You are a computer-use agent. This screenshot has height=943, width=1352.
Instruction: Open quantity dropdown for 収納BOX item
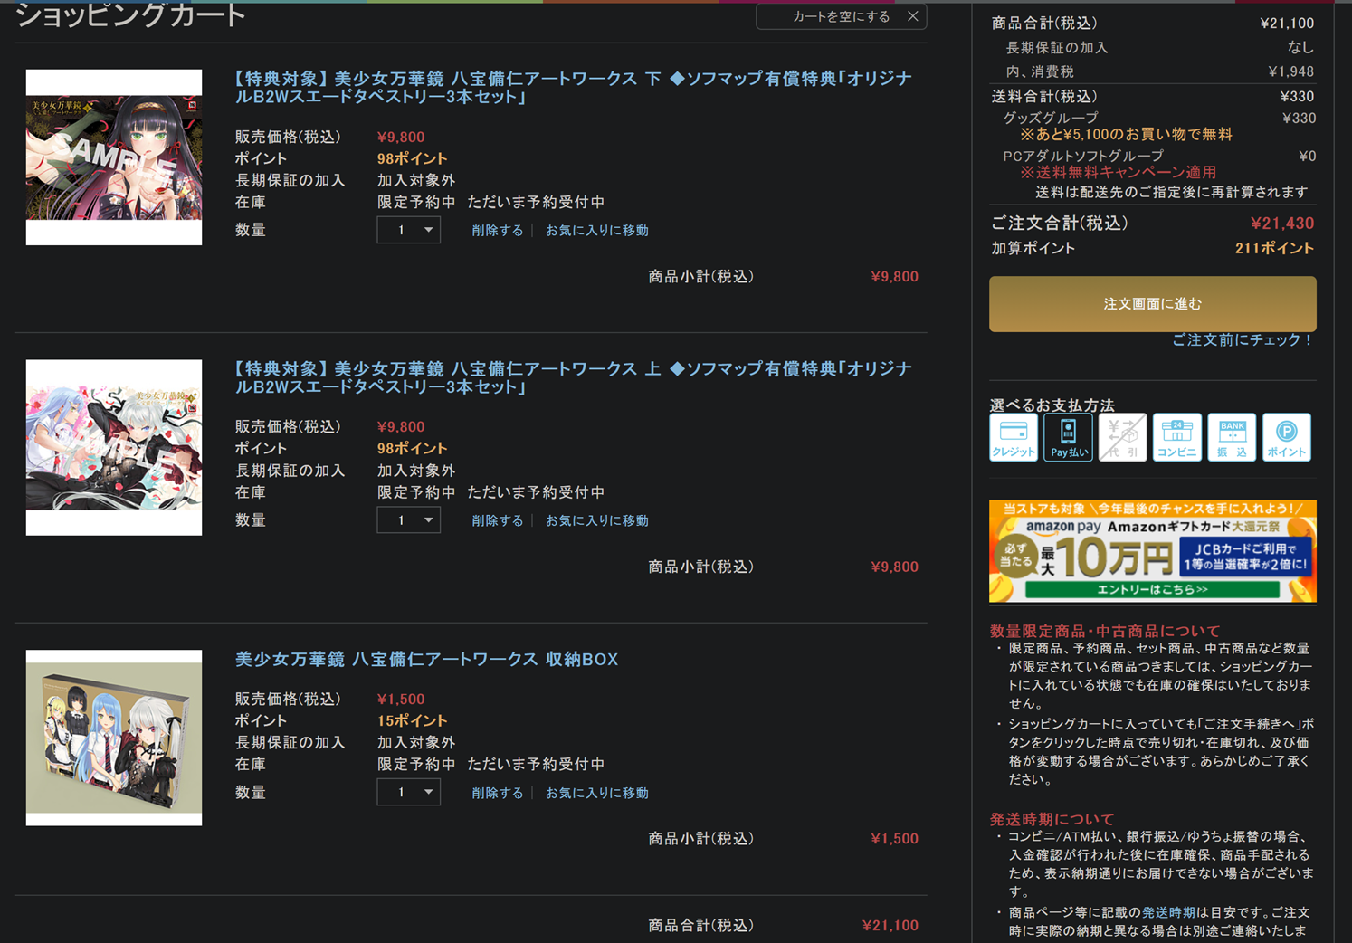[409, 793]
